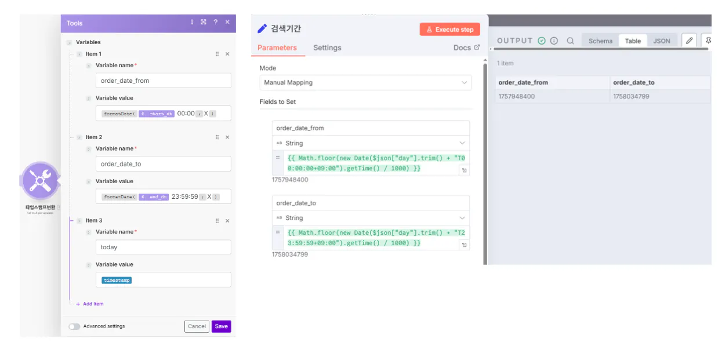This screenshot has height=353, width=722.
Task: Click the order_date_to field name box in Fields to Set
Action: pyautogui.click(x=371, y=203)
